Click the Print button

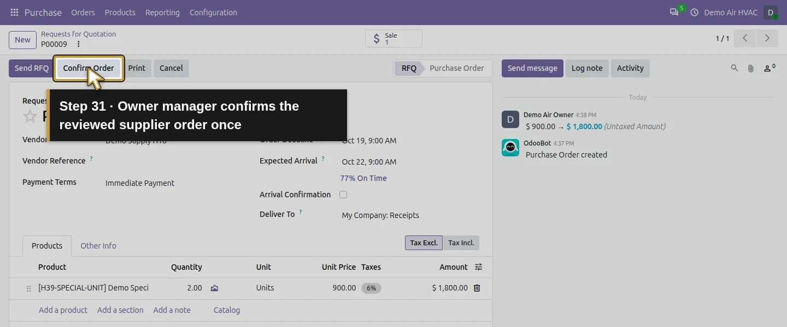[x=137, y=68]
